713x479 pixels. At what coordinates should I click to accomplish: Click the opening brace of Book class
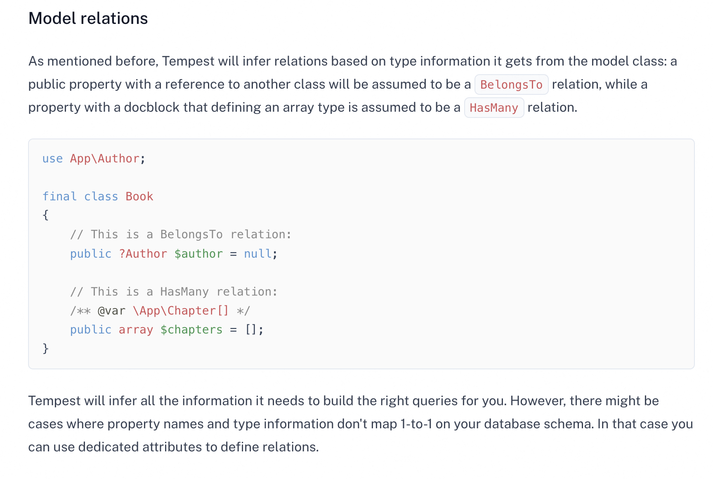coord(46,215)
